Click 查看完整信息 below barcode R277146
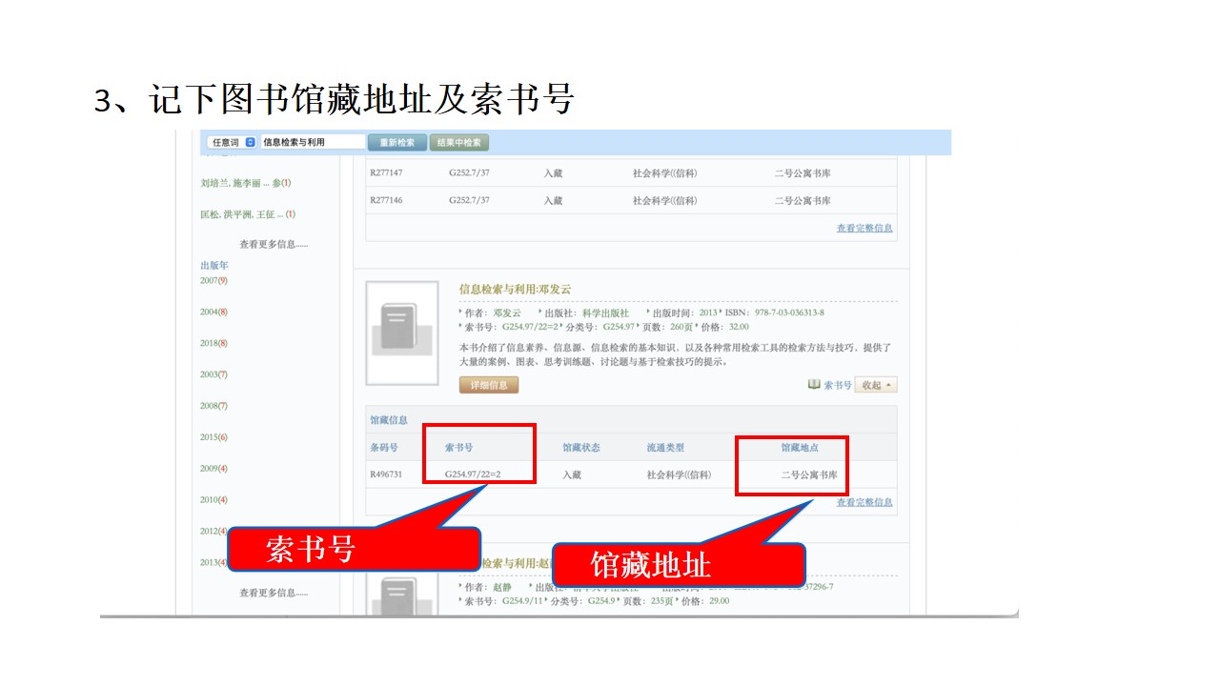The width and height of the screenshot is (1220, 686). pyautogui.click(x=864, y=228)
